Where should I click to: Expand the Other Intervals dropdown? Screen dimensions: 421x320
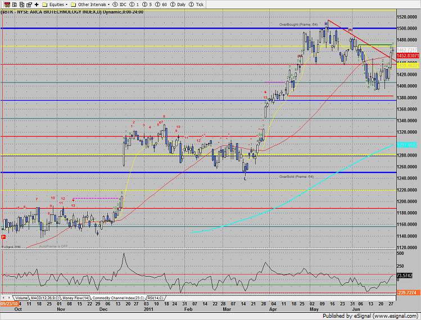pyautogui.click(x=94, y=4)
